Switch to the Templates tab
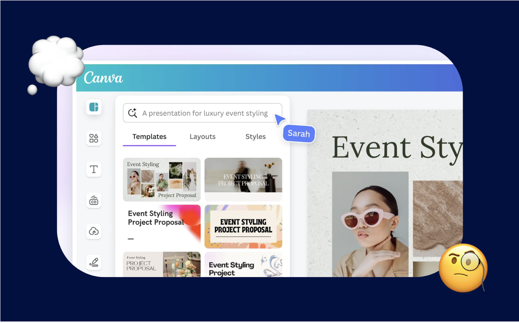This screenshot has height=323, width=519. (x=149, y=137)
